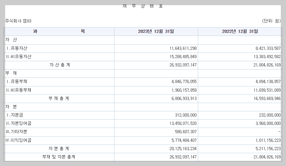Click the 2023년 12월 31일 column header
The width and height of the screenshot is (286, 166).
(x=156, y=31)
